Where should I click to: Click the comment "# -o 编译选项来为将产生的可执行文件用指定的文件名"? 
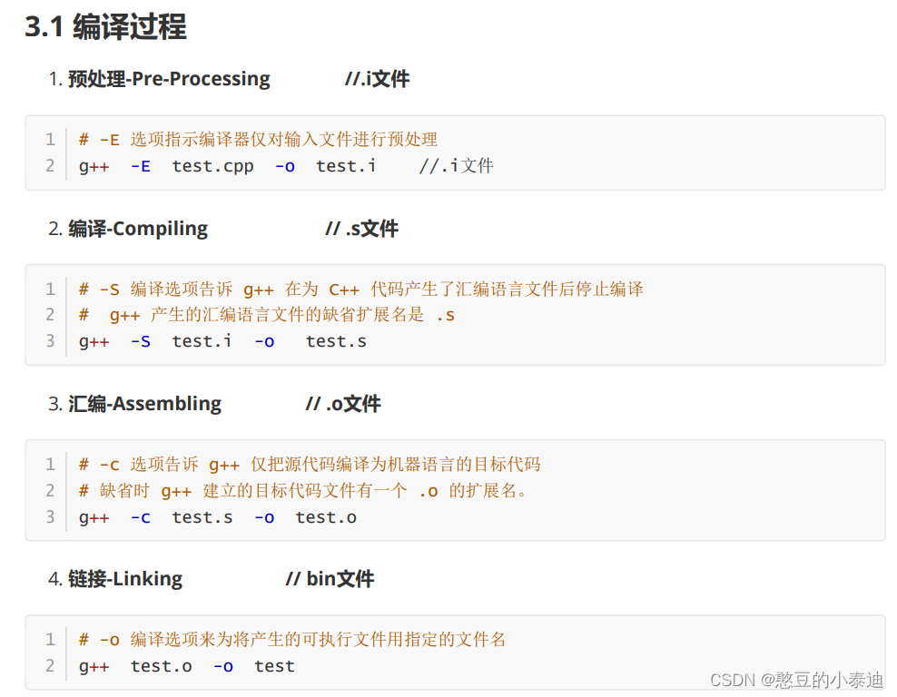click(x=292, y=639)
